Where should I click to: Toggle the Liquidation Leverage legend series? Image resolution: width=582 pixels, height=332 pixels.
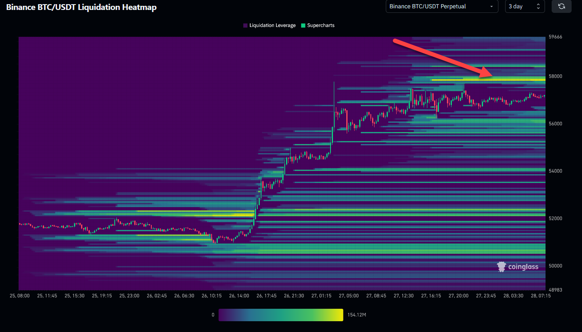[269, 25]
